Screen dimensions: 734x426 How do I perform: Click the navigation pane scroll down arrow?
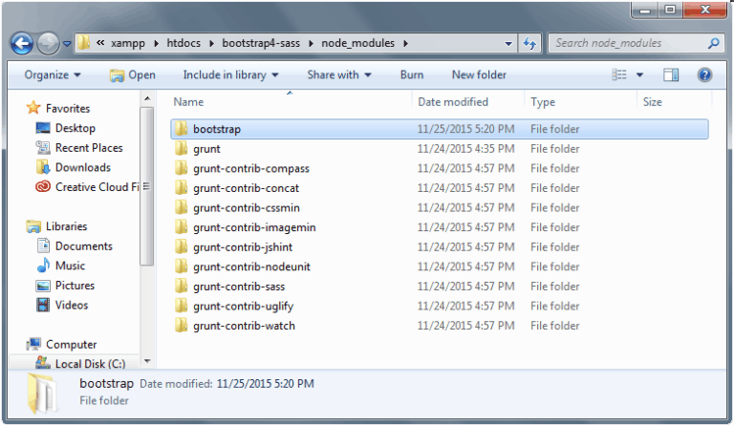coord(147,362)
